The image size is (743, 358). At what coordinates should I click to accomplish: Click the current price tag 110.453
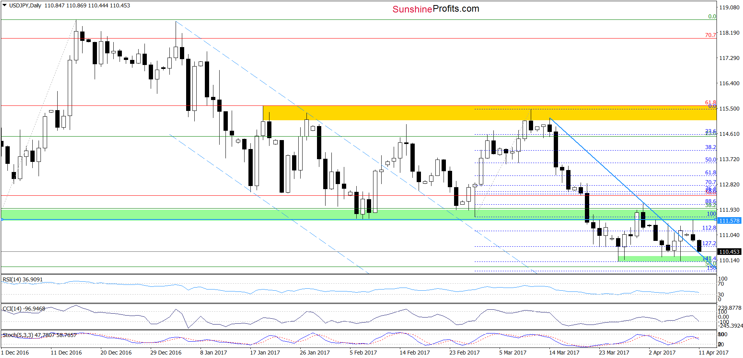click(x=729, y=252)
